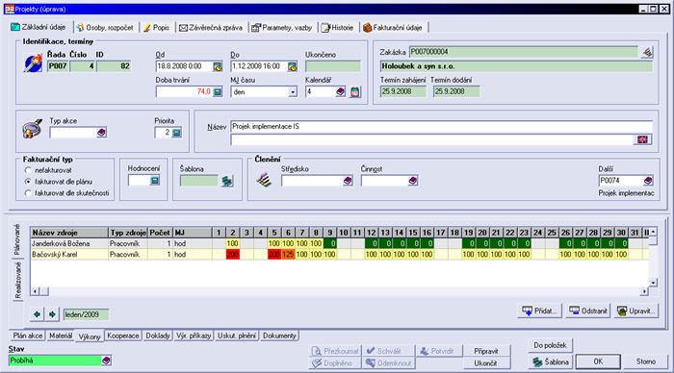Click the project icon in Identifikace section
Image resolution: width=674 pixels, height=373 pixels.
coord(33,62)
